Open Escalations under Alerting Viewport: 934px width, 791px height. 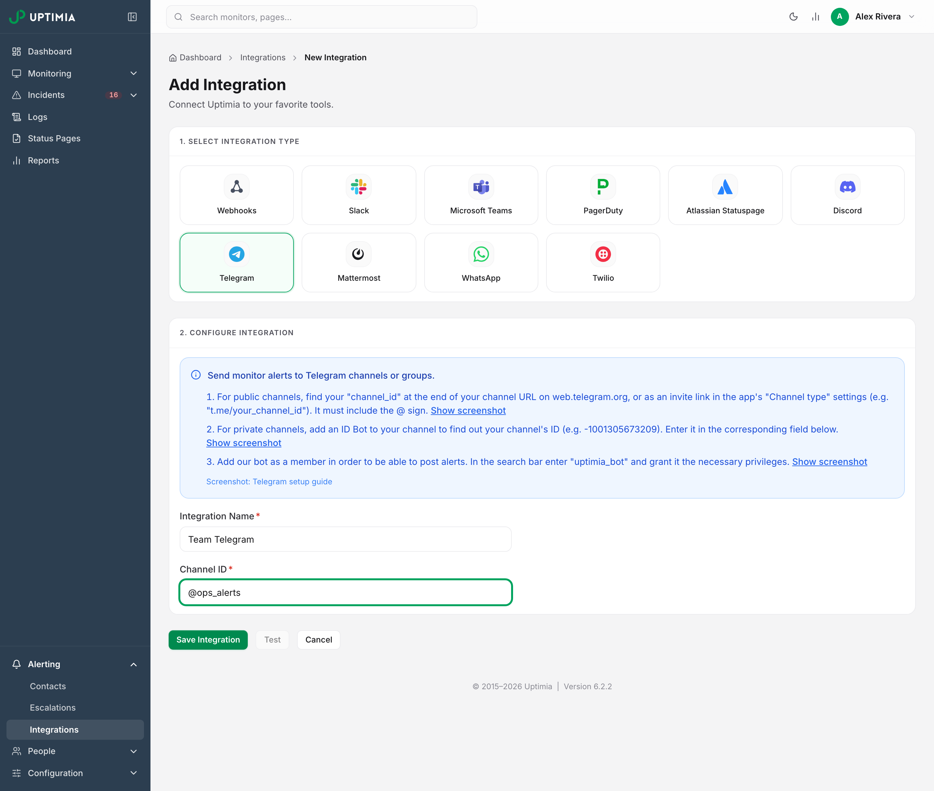[75, 708]
